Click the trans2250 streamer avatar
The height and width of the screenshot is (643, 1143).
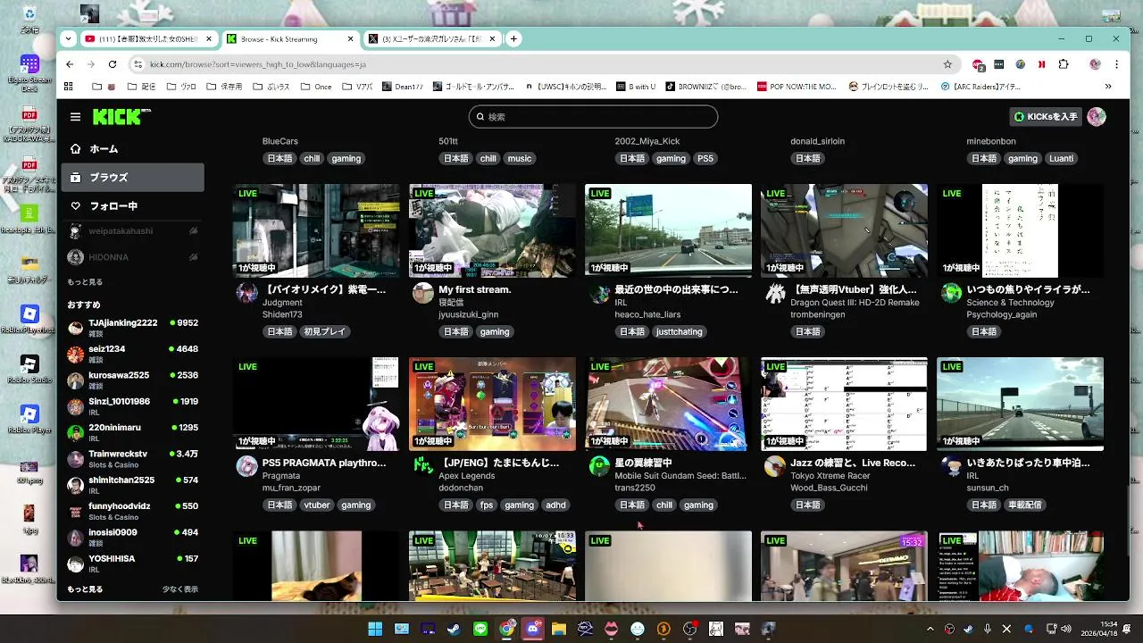(x=599, y=466)
